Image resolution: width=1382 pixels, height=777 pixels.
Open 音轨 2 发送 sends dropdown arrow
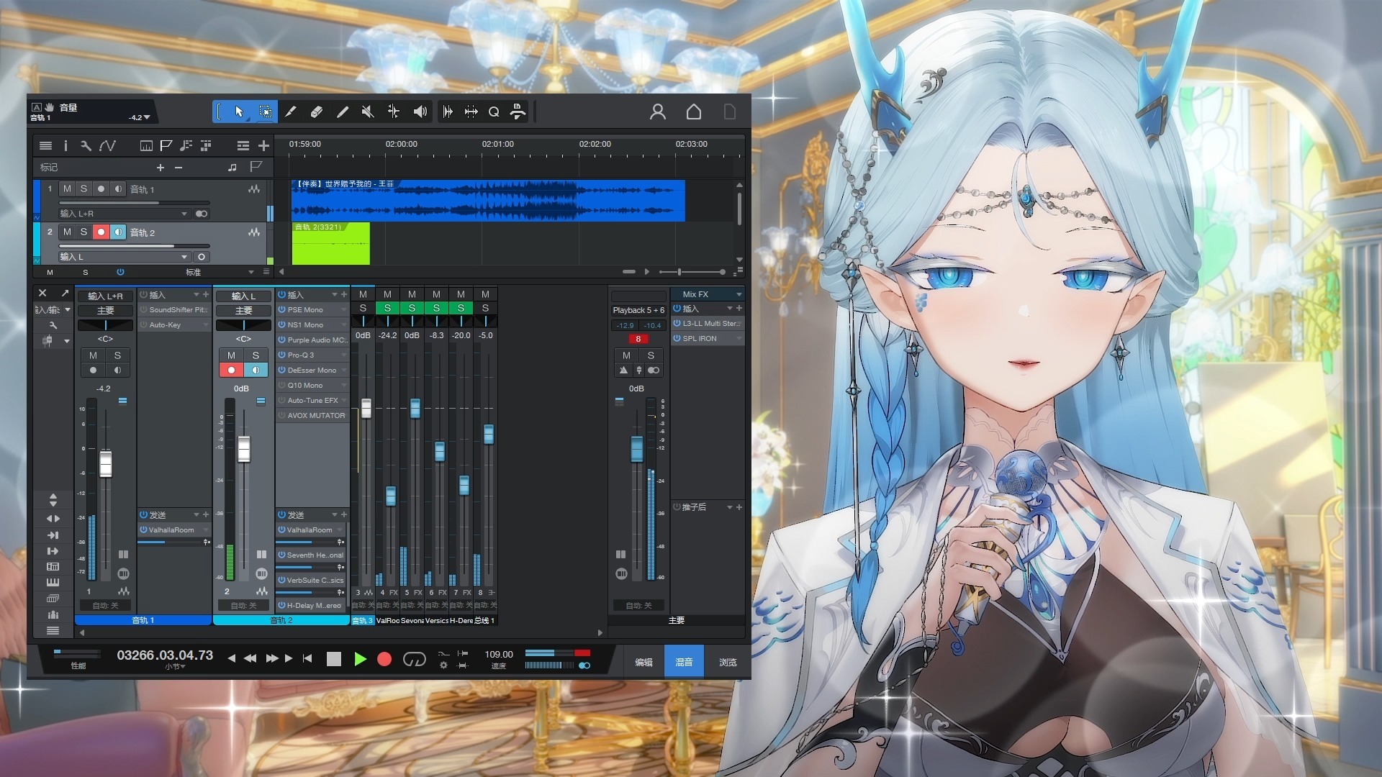pos(335,514)
